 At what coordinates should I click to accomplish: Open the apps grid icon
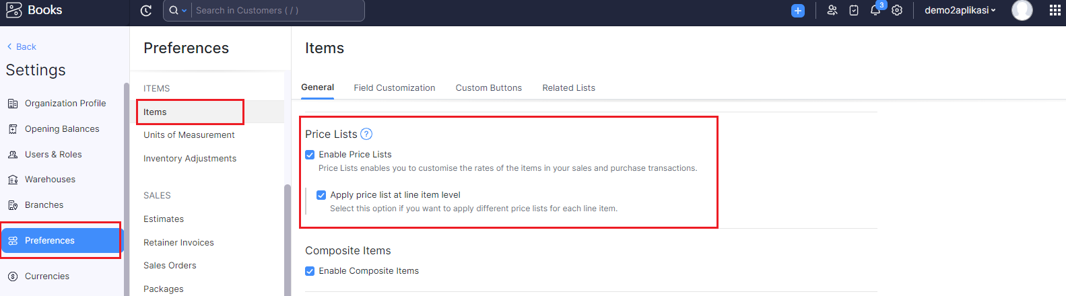1055,10
